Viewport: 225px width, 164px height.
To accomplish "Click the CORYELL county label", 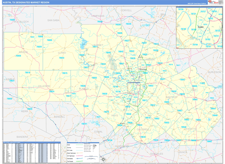I will (126, 10).
